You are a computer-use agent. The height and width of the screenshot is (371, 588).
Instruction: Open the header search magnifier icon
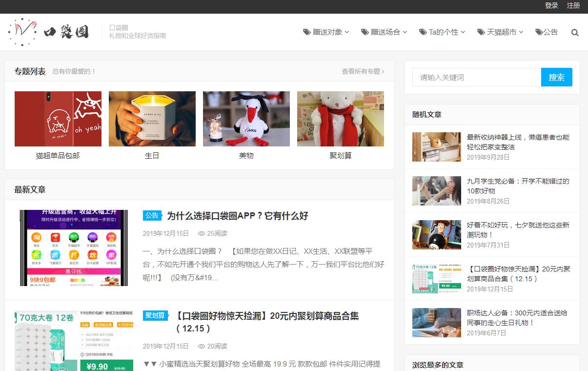[x=575, y=33]
